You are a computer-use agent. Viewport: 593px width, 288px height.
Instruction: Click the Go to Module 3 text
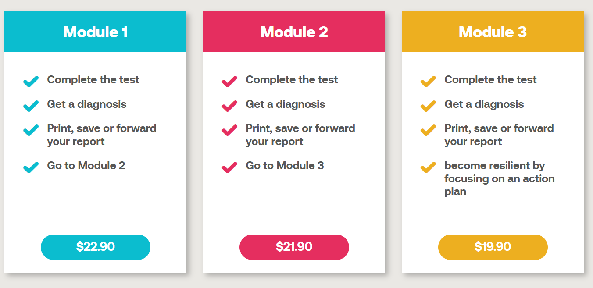point(285,166)
